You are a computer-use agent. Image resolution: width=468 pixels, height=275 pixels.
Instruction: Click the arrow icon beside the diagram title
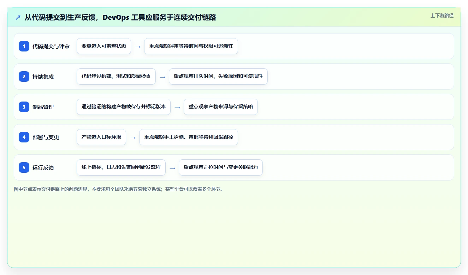18,18
